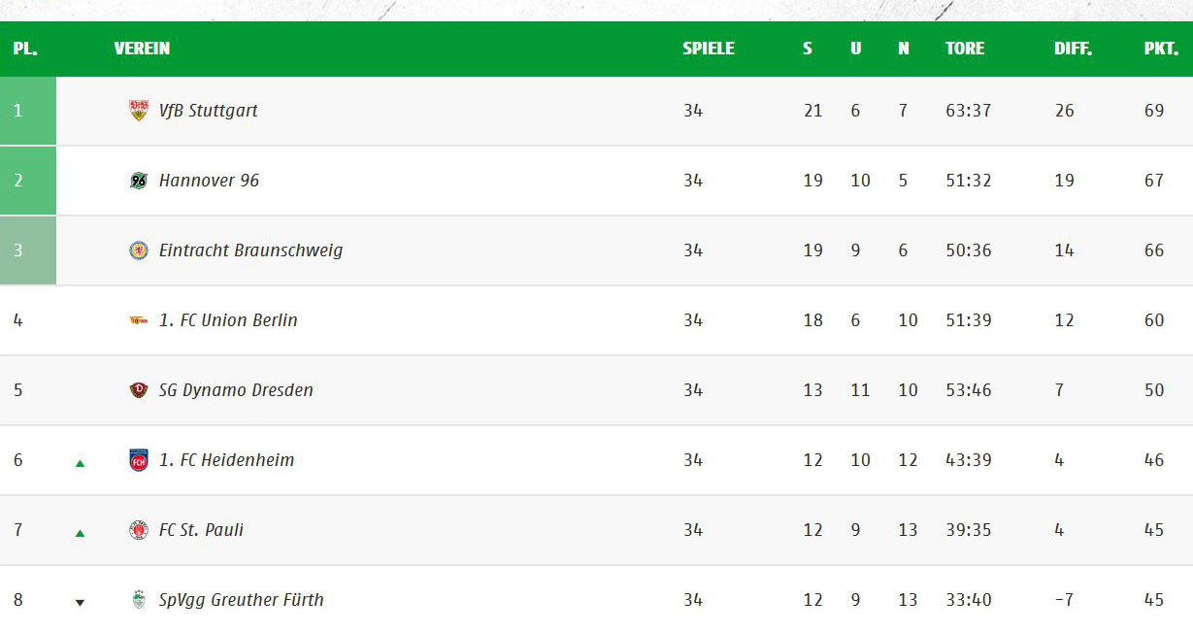Click the green up arrow beside St. Pauli
The height and width of the screenshot is (633, 1193).
pyautogui.click(x=80, y=533)
